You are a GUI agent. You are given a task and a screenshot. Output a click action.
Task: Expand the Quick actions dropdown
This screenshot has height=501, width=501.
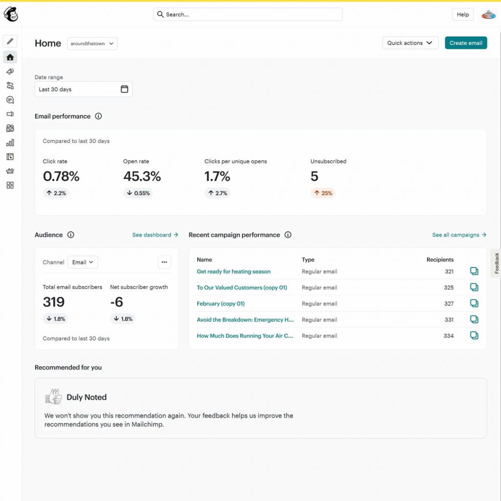(410, 43)
